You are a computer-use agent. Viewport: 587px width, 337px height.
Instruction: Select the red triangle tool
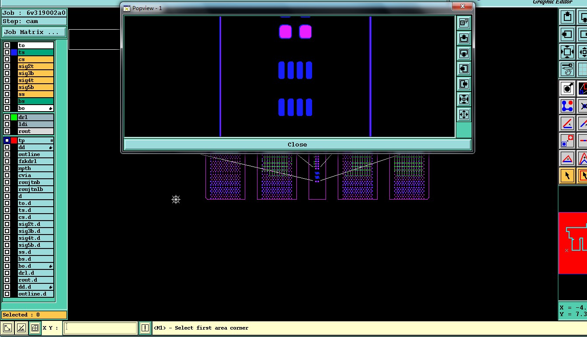pyautogui.click(x=567, y=158)
